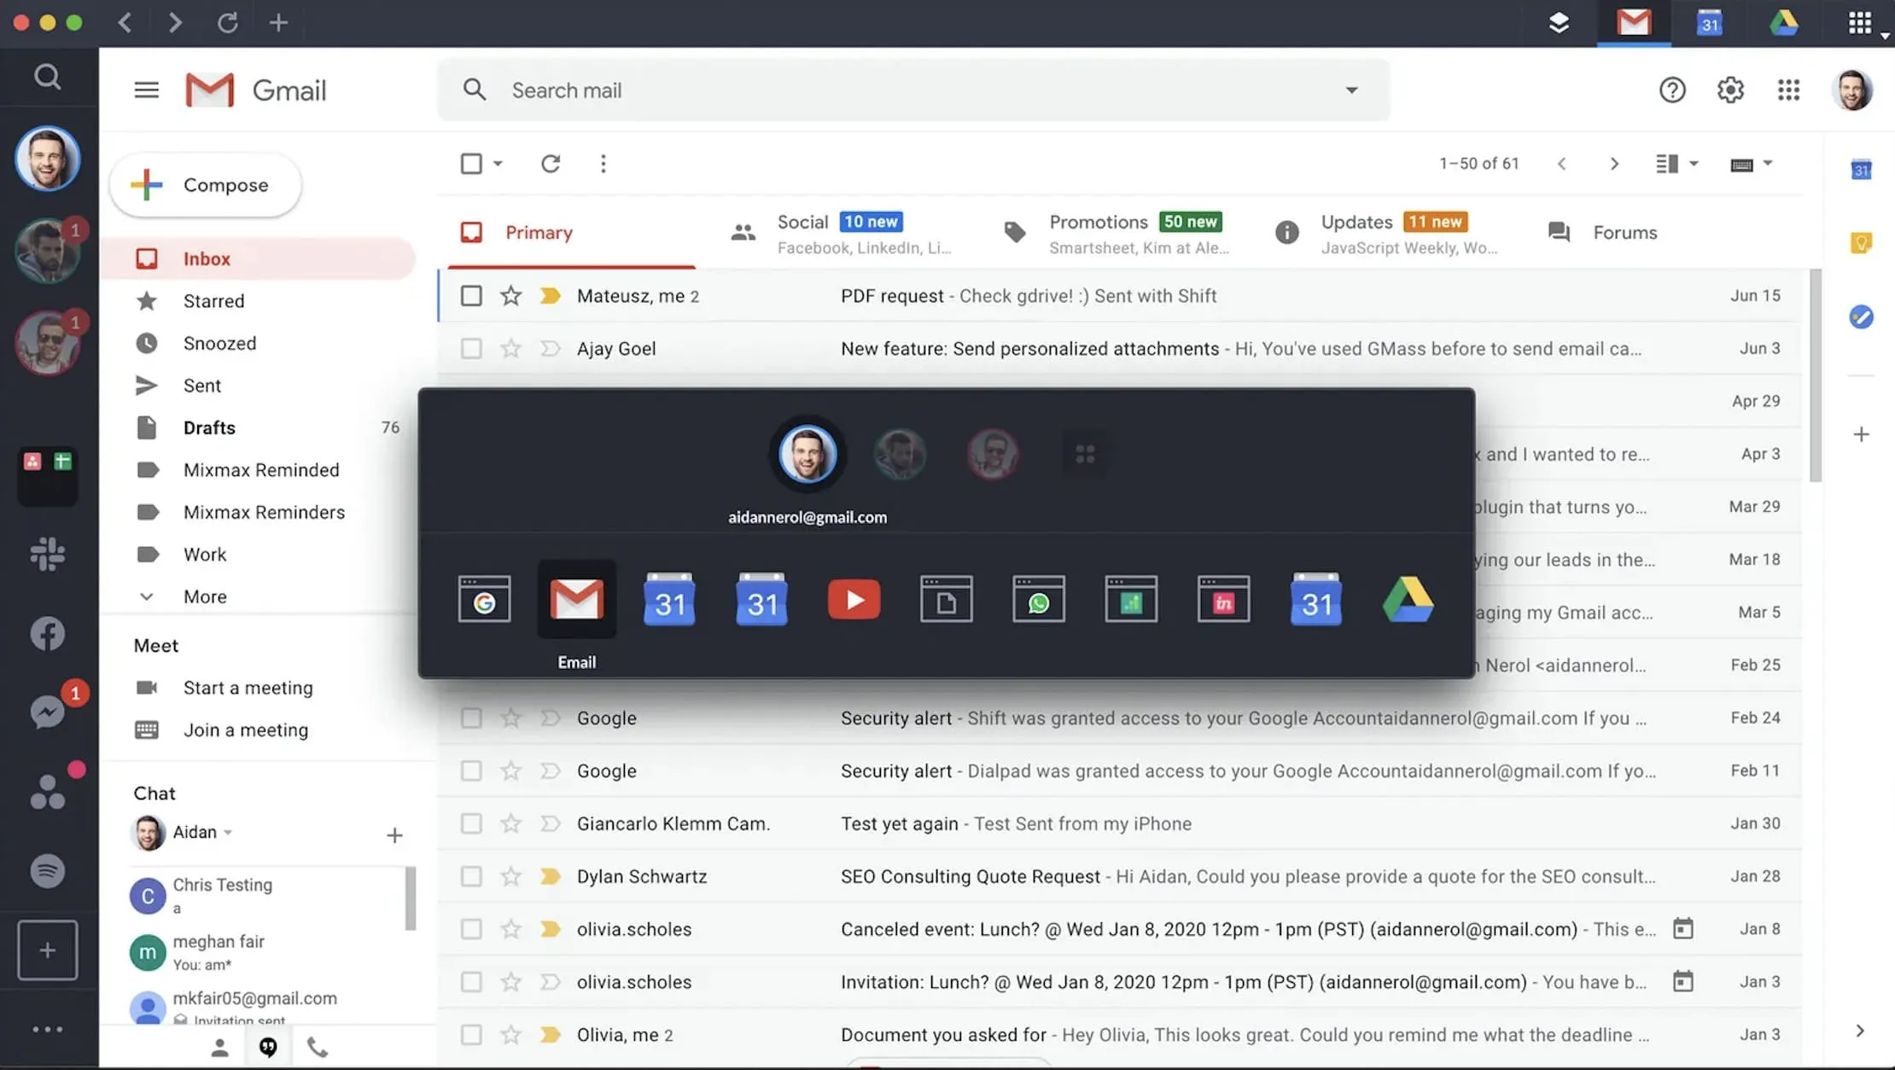
Task: Open YouTube from the switcher popup
Action: pos(854,600)
